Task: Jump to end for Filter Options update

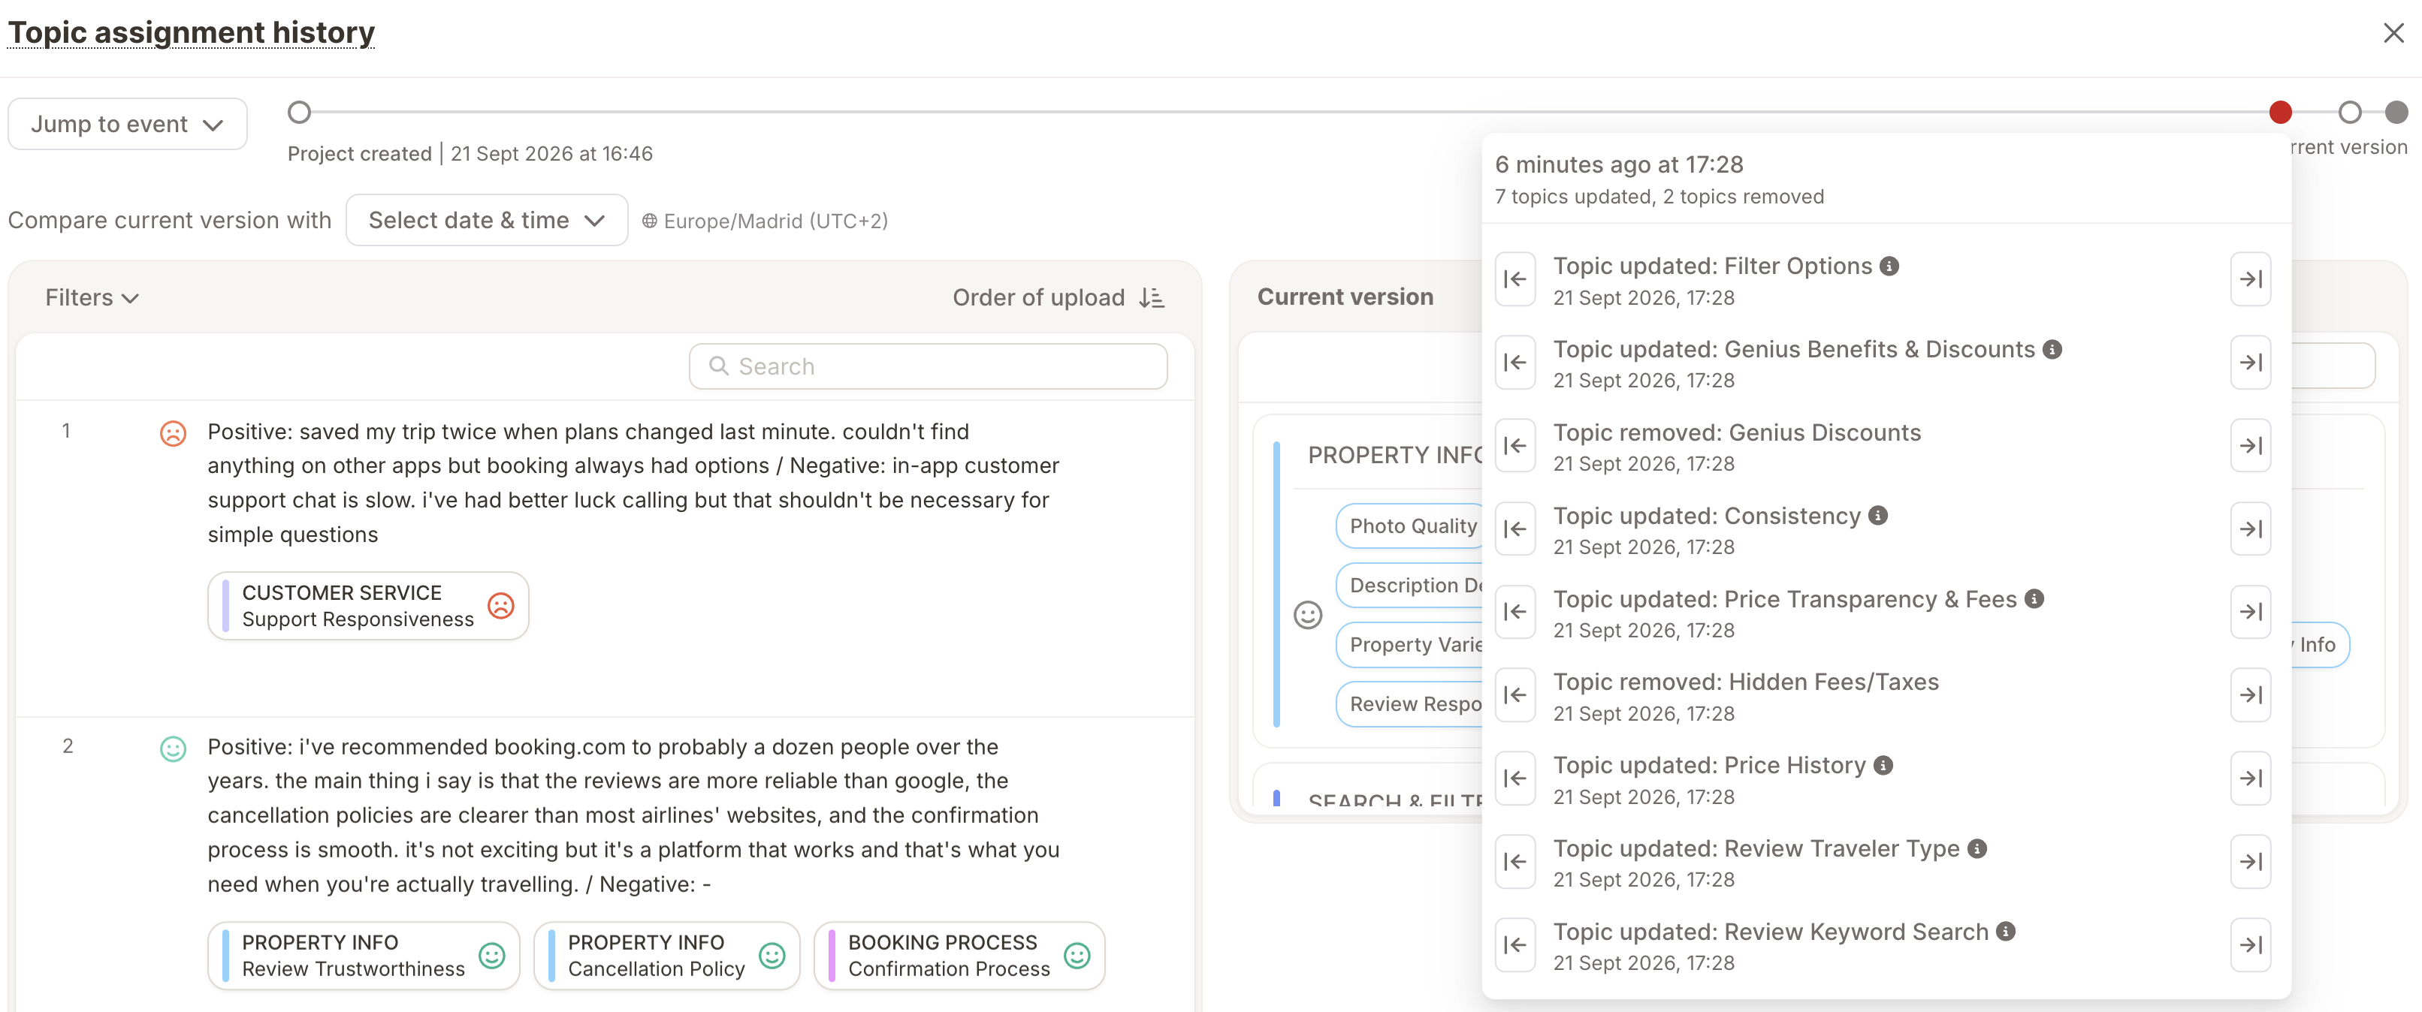Action: (2250, 279)
